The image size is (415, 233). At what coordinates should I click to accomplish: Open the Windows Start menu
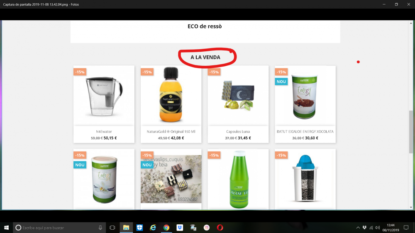(6, 228)
